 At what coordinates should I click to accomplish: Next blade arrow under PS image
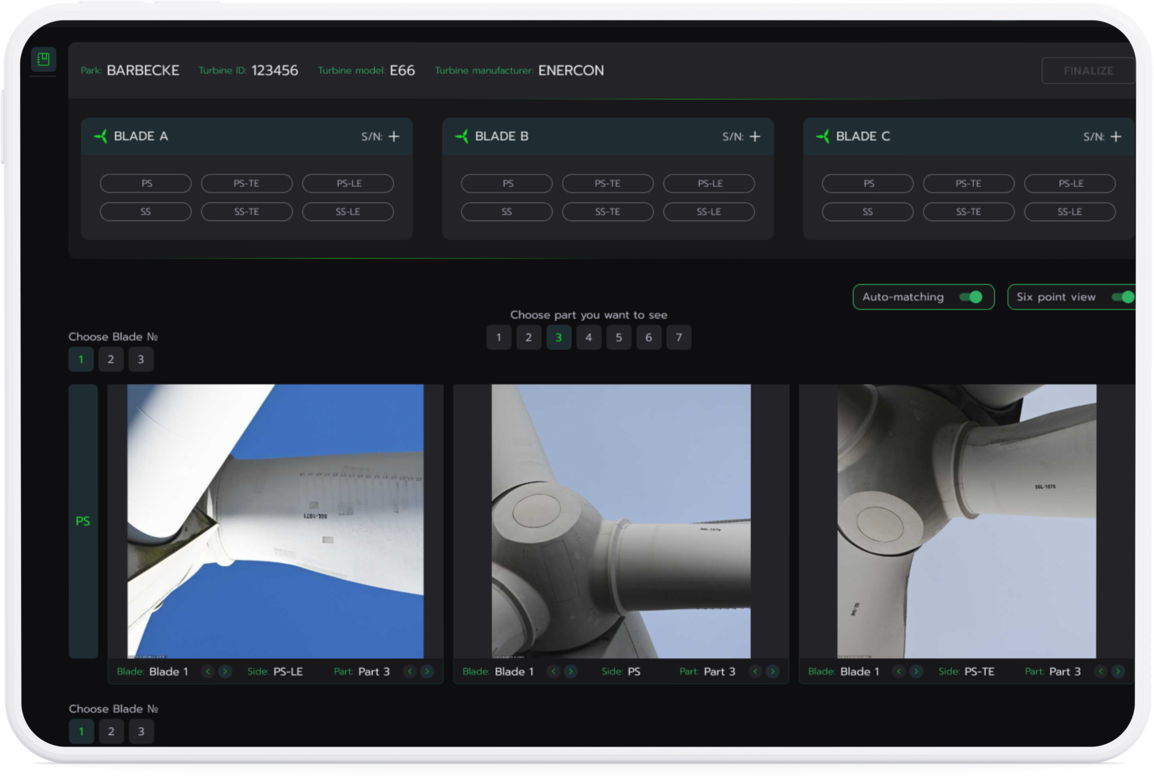[x=571, y=671]
